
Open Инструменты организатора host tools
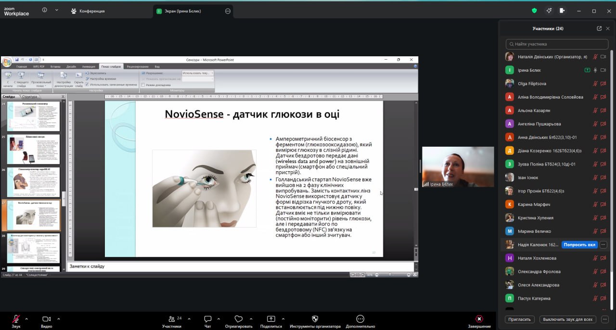pos(315,321)
